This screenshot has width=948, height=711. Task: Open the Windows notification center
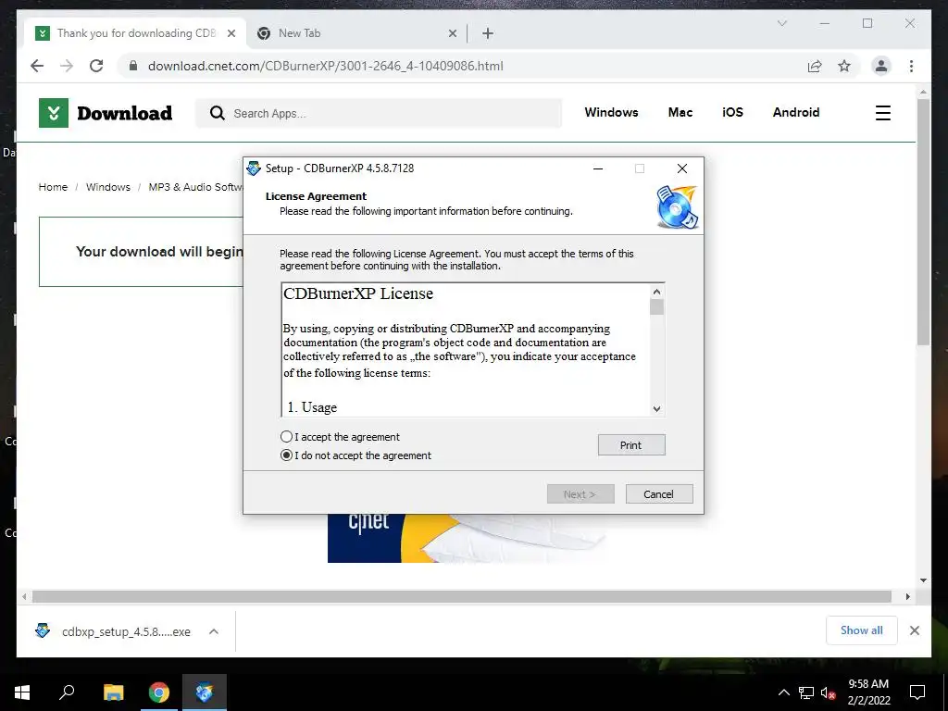click(917, 692)
